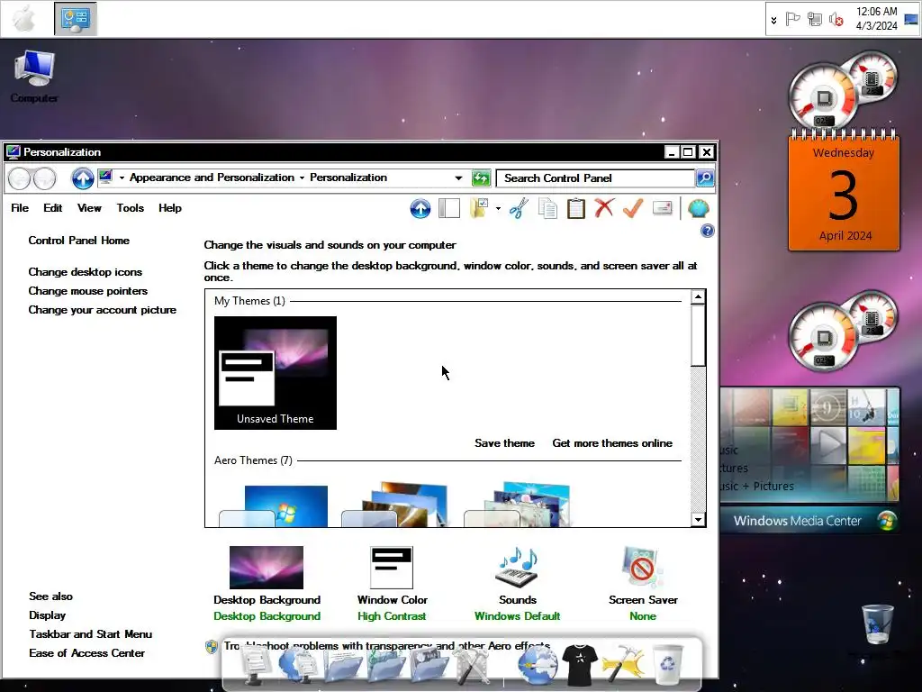The height and width of the screenshot is (692, 922).
Task: Open the dropdown arrow beside Folder Options icon
Action: coord(498,208)
